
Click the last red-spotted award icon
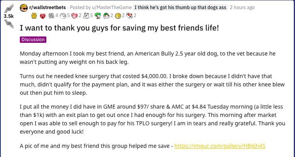pyautogui.click(x=129, y=16)
